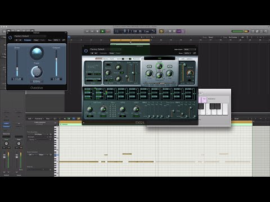Screen dimensions: 270x202
Task: Toggle EXS24 plugin power button
Action: (x=86, y=50)
